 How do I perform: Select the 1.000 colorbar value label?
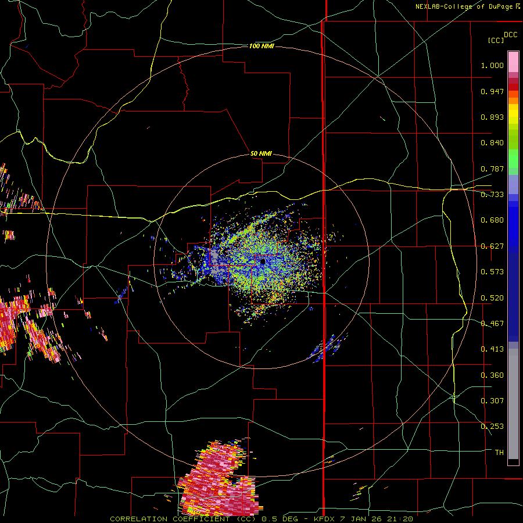tap(492, 65)
